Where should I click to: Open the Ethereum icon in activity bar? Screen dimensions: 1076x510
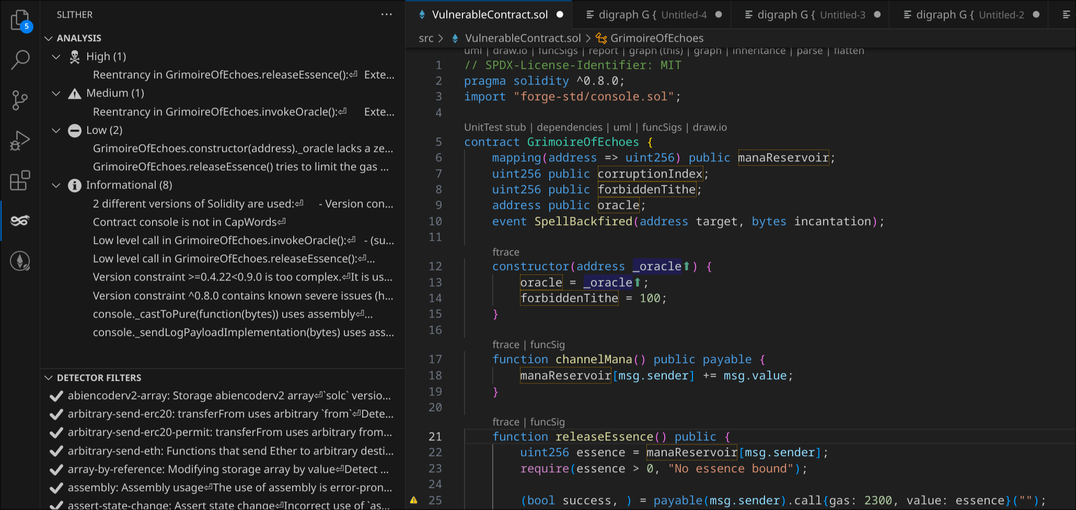pos(20,261)
